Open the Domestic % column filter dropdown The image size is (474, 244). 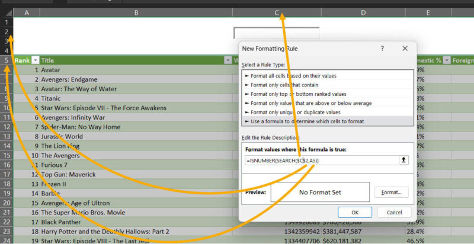click(447, 60)
